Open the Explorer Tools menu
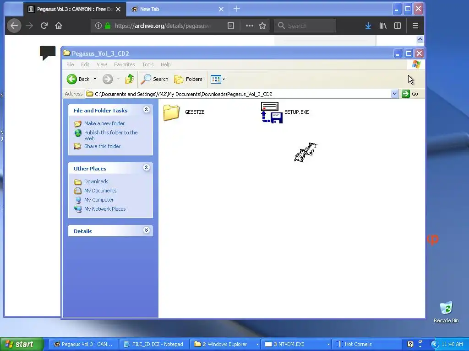The image size is (469, 351). coord(148,64)
